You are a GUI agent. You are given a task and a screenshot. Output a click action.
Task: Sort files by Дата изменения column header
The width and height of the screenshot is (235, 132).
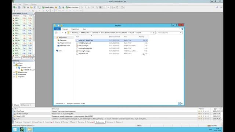point(114,37)
